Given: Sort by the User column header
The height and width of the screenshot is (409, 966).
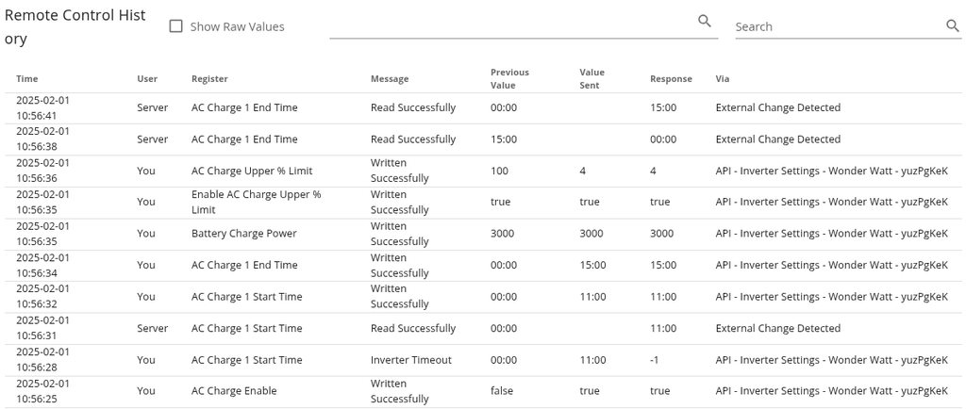Looking at the screenshot, I should pos(147,79).
